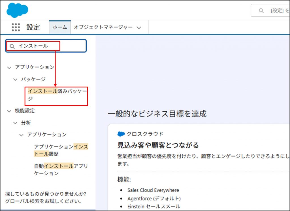
Task: Collapse the 分析 tree node
Action: click(16, 123)
